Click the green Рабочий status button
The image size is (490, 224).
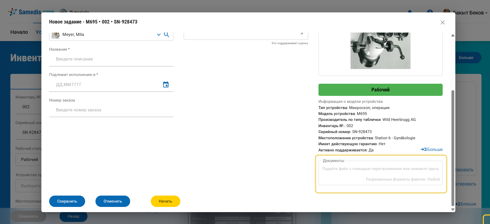(380, 90)
